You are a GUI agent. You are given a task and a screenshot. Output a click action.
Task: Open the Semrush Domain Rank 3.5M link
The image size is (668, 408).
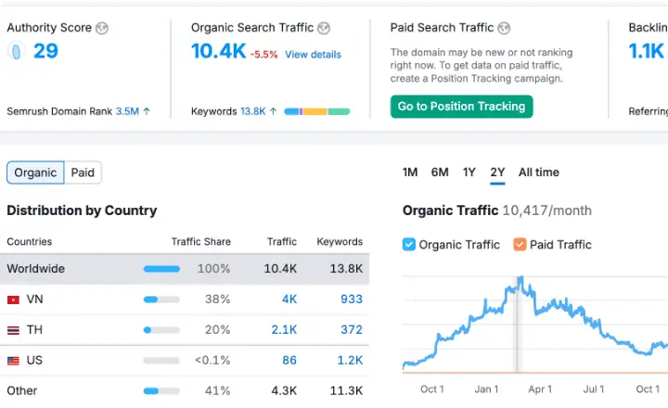127,111
